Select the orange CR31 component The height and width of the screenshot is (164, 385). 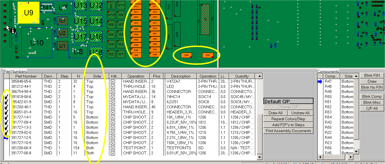click(x=208, y=55)
